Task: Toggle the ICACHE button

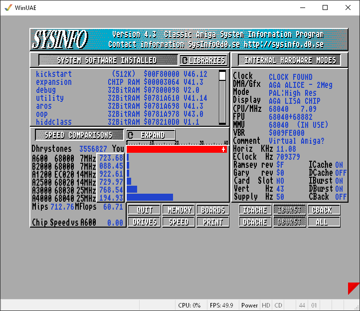Action: click(x=255, y=210)
